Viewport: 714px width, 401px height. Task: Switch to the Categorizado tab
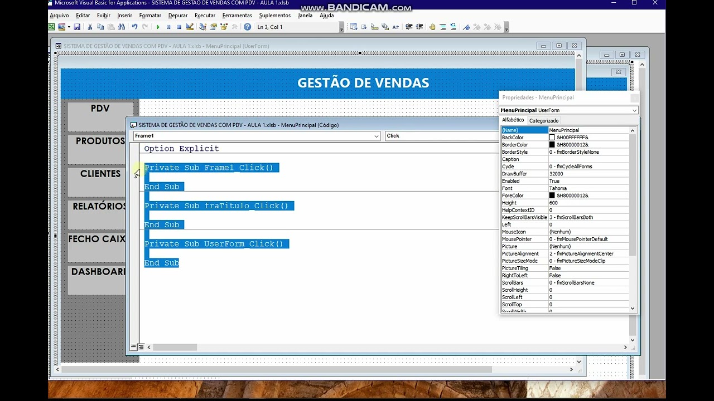(544, 121)
